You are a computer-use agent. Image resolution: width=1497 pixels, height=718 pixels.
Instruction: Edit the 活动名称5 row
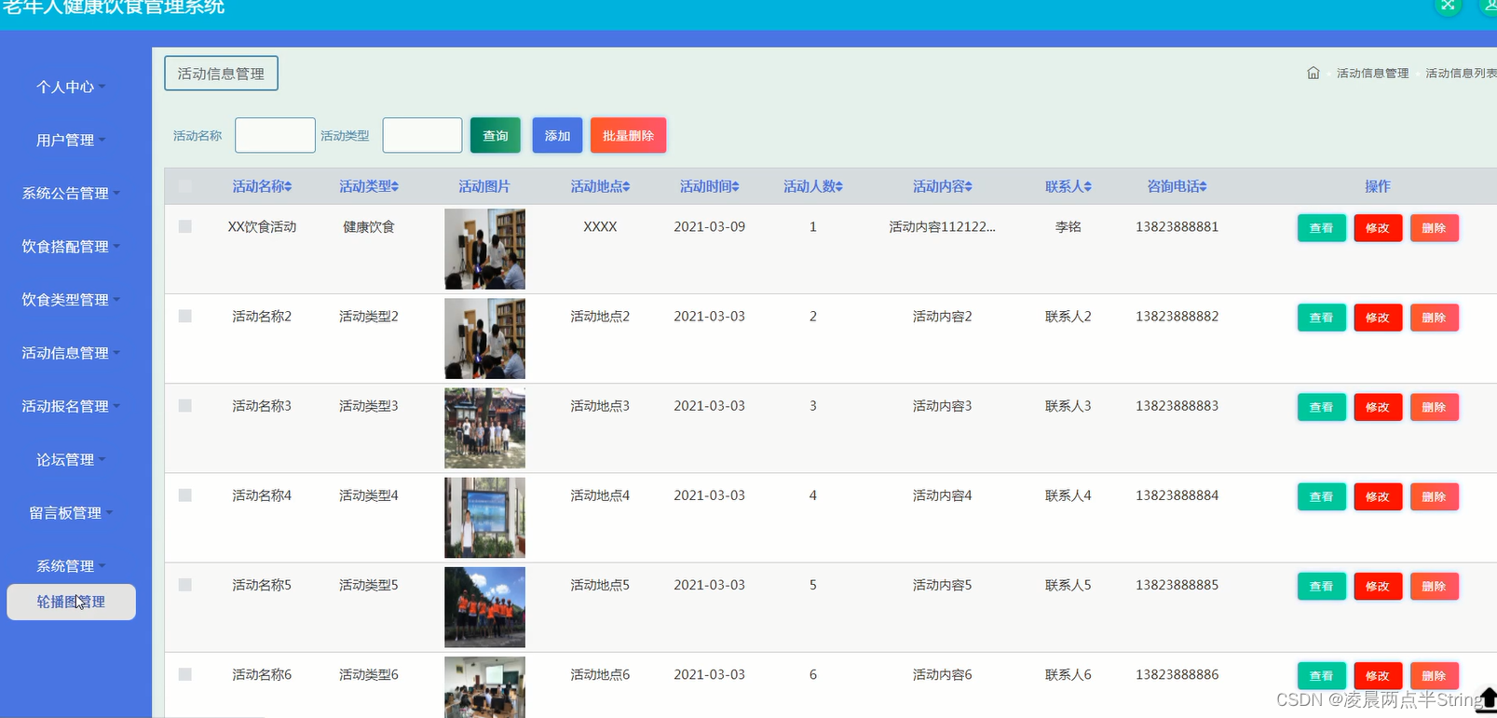tap(1378, 585)
